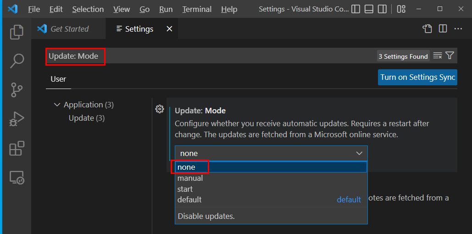The width and height of the screenshot is (472, 234).
Task: Open the Search view in activity bar
Action: (17, 60)
